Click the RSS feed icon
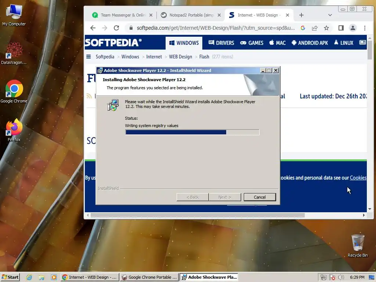The width and height of the screenshot is (376, 282). coord(89,97)
